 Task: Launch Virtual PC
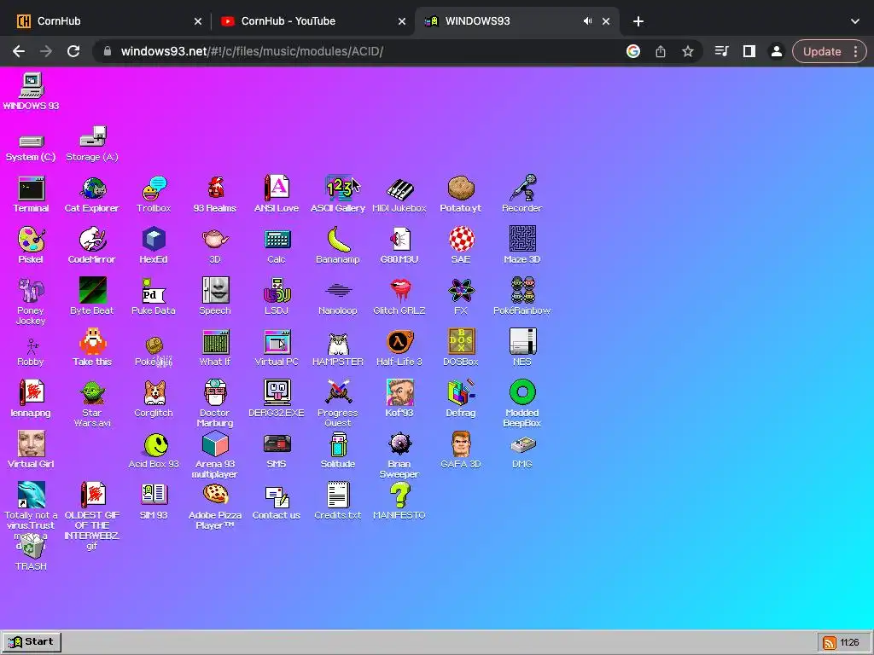click(x=277, y=348)
